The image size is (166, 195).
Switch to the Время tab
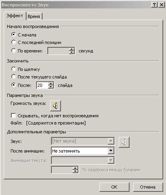pyautogui.click(x=34, y=16)
